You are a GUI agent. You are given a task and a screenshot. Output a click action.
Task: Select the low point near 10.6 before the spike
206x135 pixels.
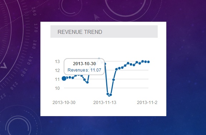pyautogui.click(x=88, y=82)
